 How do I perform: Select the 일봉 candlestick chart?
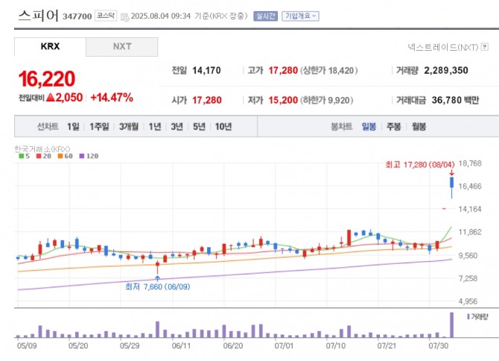369,127
